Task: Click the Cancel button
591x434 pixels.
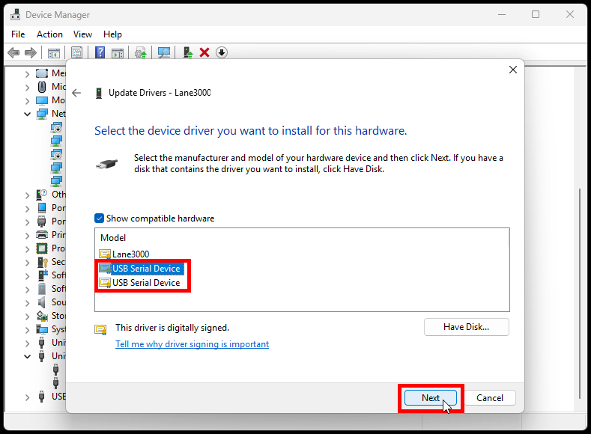Action: point(490,398)
